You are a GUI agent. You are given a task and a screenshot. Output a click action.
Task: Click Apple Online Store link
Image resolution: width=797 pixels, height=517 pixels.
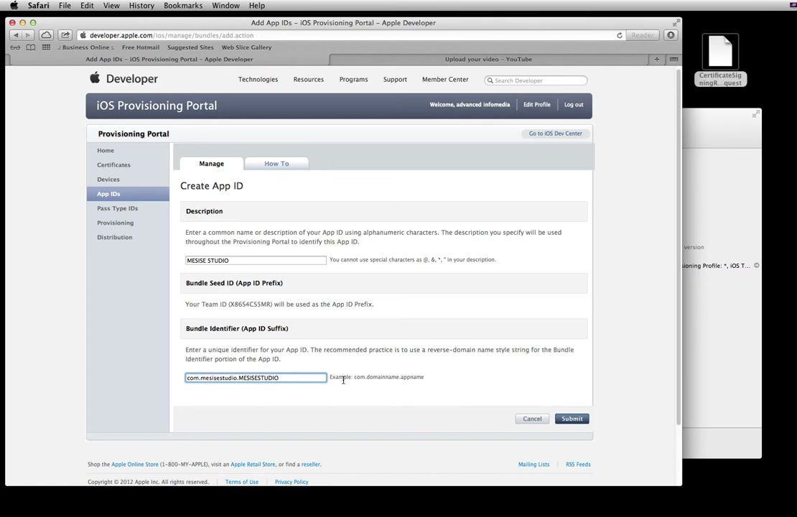[x=135, y=465]
